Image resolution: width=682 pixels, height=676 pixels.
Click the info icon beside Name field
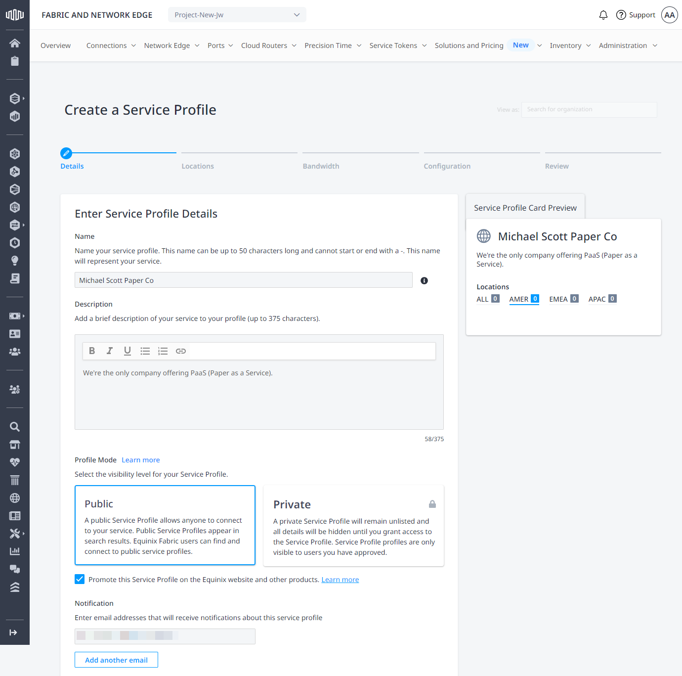[x=424, y=280]
